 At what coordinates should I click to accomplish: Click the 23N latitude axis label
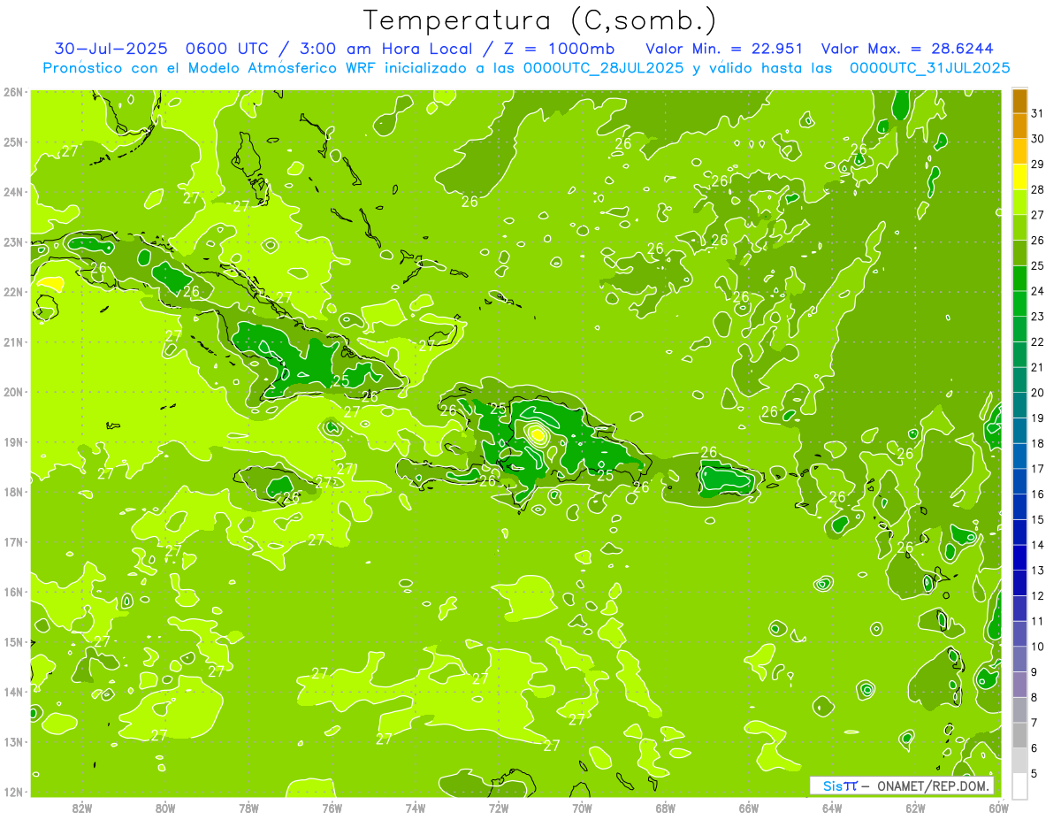coord(13,241)
